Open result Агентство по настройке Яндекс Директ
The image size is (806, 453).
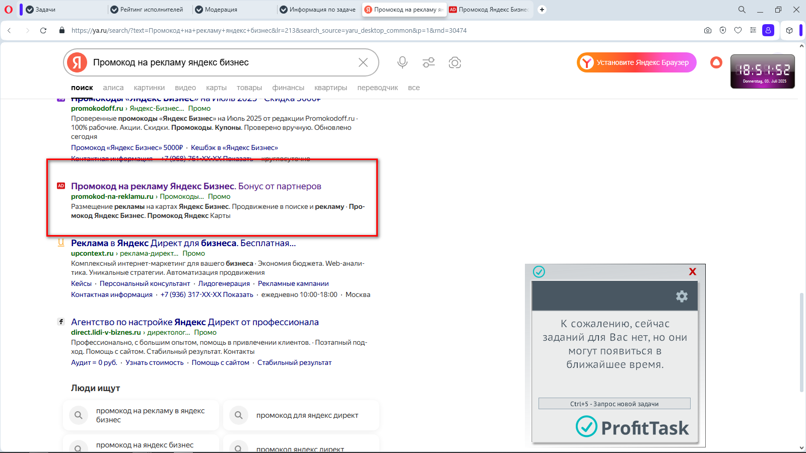coord(195,322)
